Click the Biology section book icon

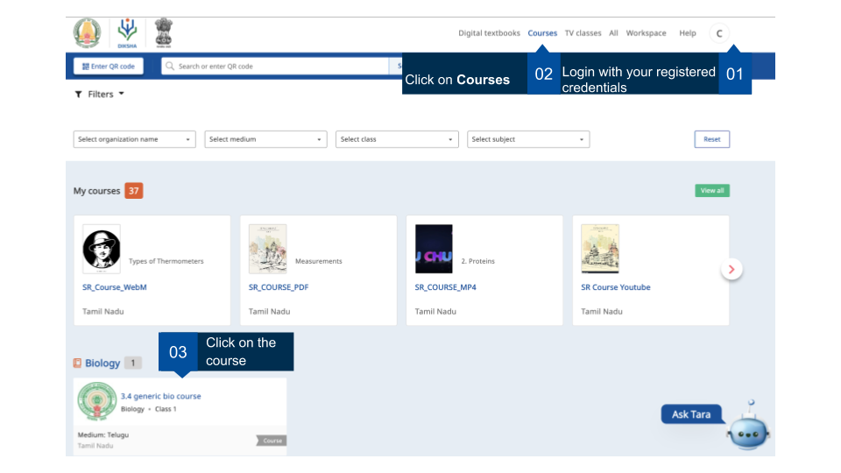point(77,363)
